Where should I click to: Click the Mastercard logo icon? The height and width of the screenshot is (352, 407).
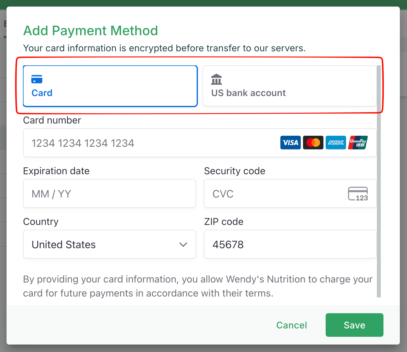click(x=313, y=143)
